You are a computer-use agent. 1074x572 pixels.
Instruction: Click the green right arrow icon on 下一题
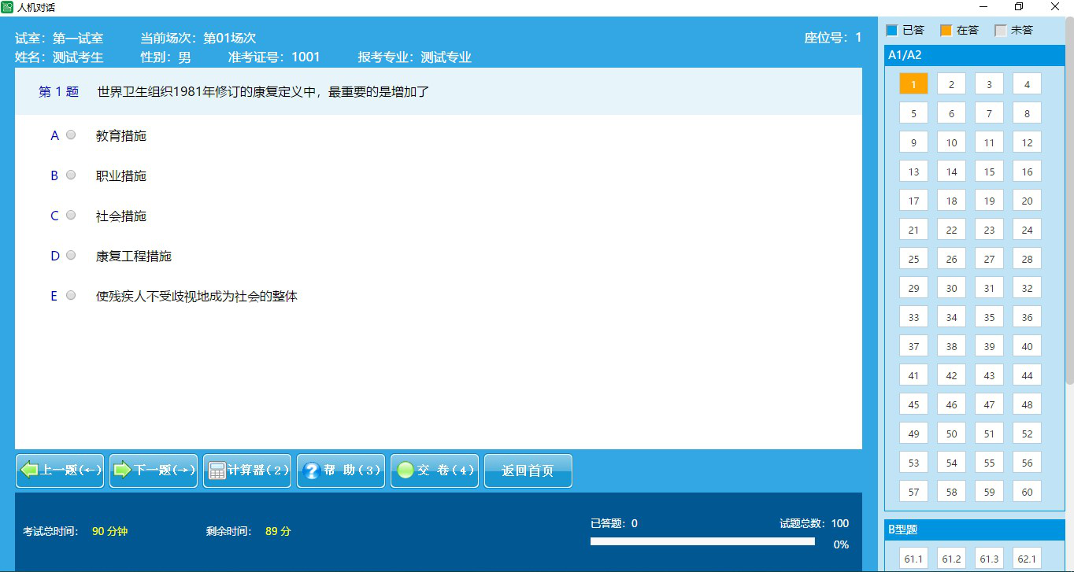(x=123, y=471)
